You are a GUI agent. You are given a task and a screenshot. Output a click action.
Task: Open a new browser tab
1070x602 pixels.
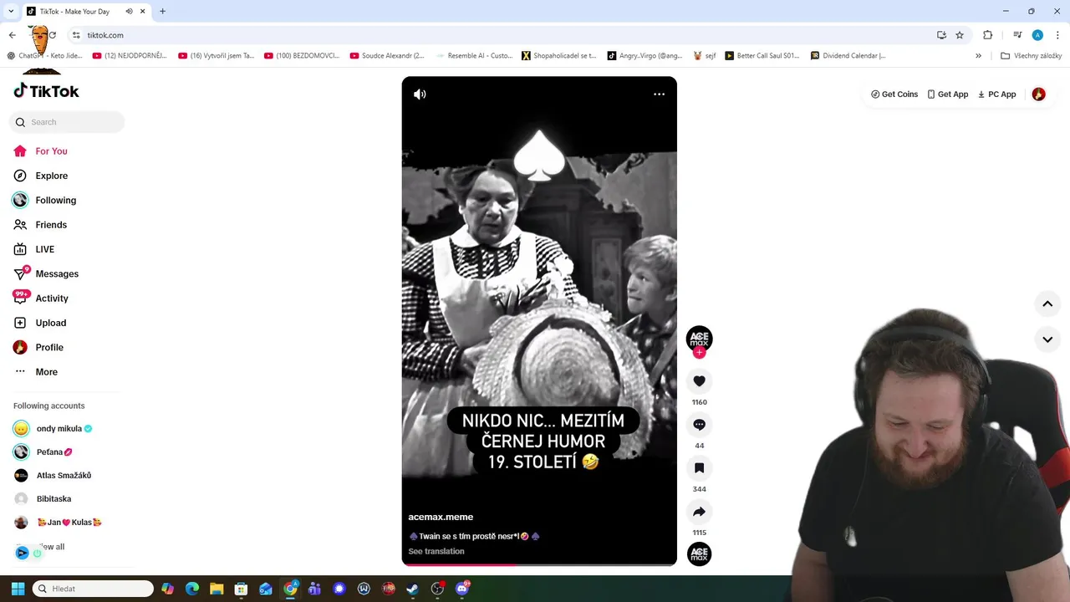coord(162,12)
